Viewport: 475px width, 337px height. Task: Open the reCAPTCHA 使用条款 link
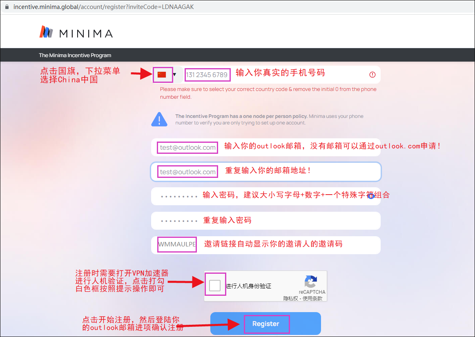[x=312, y=298]
